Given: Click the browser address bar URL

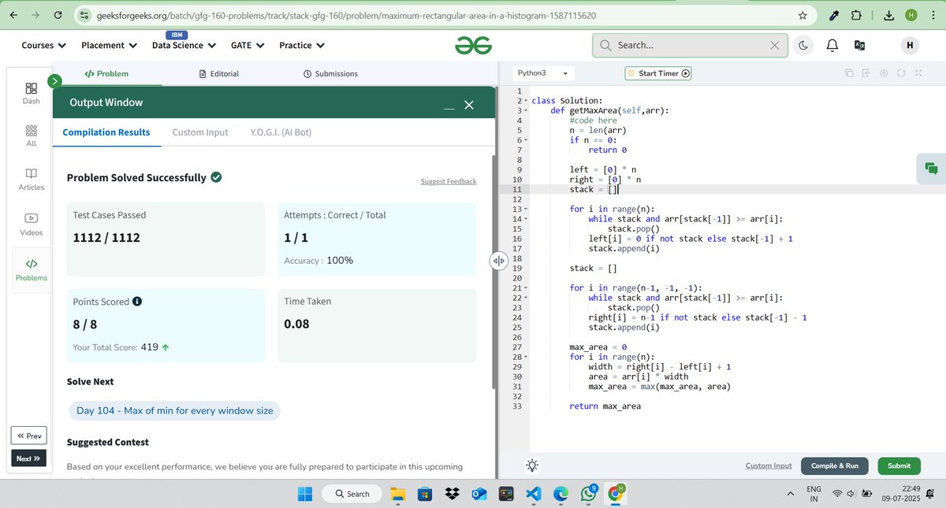Looking at the screenshot, I should [346, 15].
